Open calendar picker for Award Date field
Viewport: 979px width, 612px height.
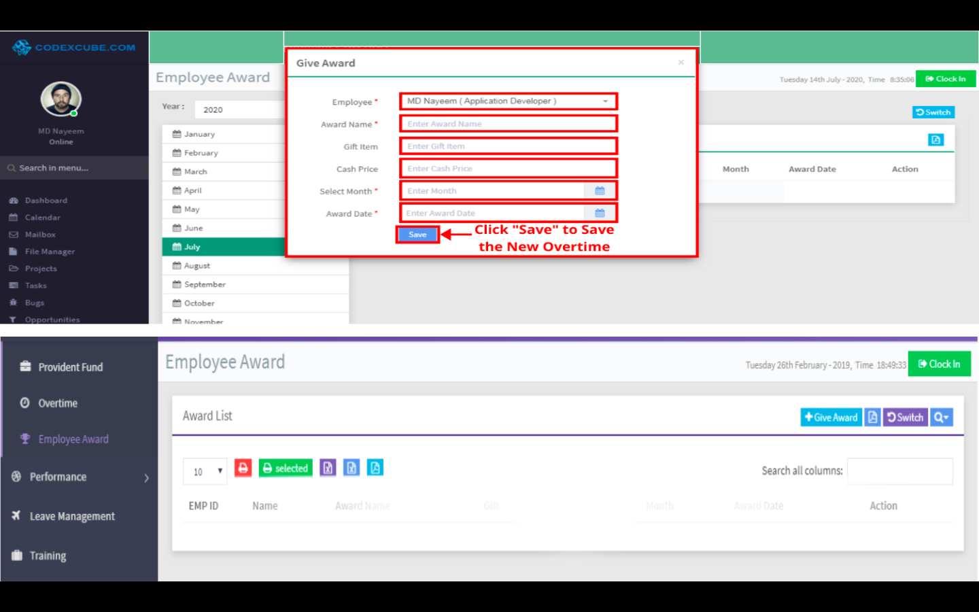pyautogui.click(x=600, y=214)
